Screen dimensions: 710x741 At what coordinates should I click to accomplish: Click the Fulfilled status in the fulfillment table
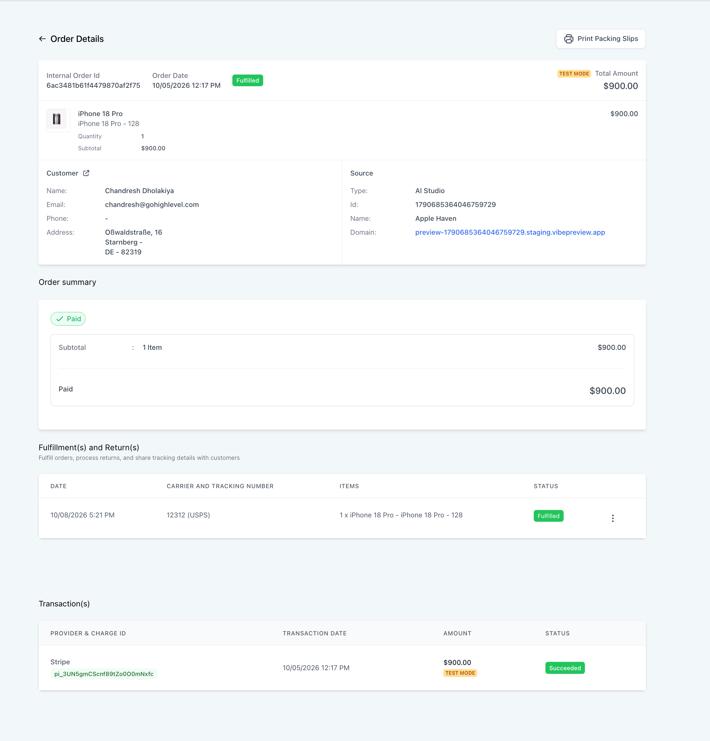(548, 516)
